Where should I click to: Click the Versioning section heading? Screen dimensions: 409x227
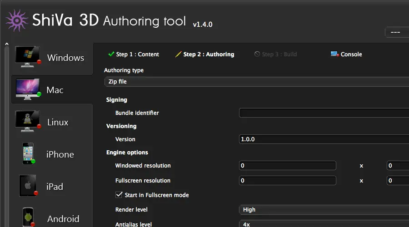[121, 126]
